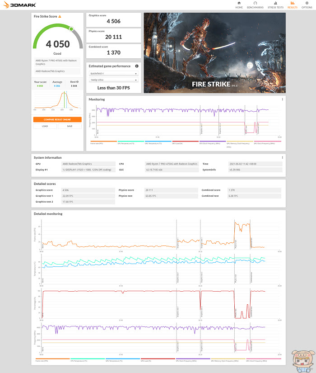Toggle CPU Clock Frequency legend in Monitoring panel
The height and width of the screenshot is (373, 316).
pos(213,142)
